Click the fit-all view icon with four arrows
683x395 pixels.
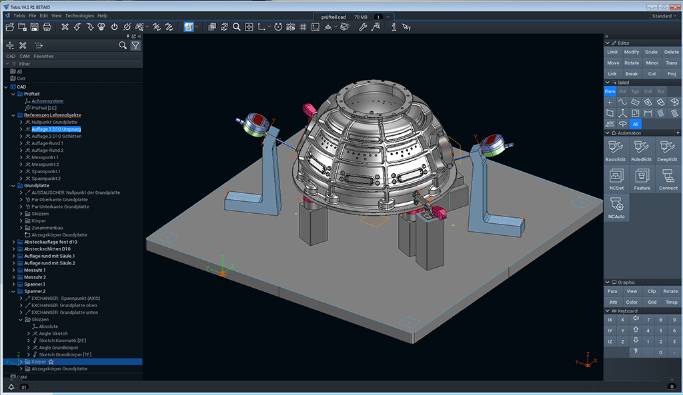249,27
